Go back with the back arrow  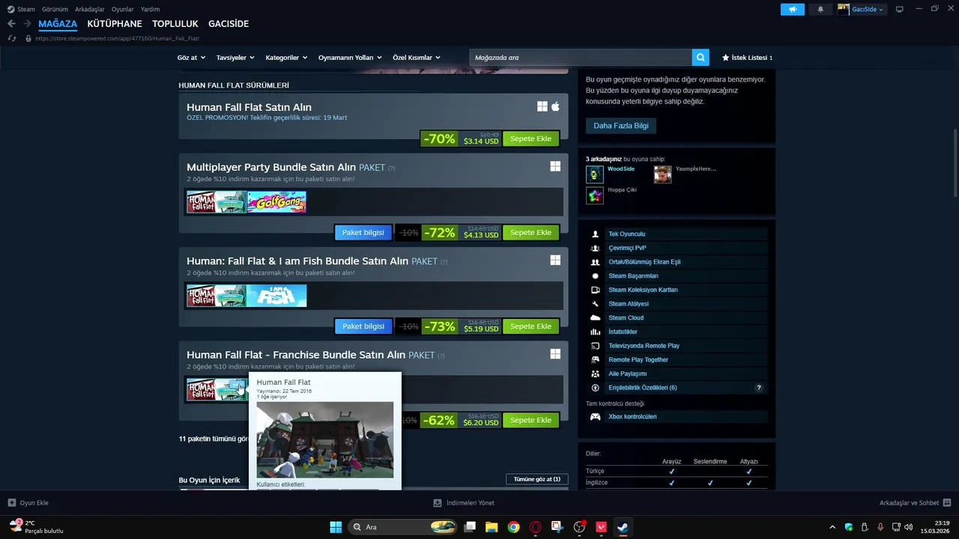pyautogui.click(x=11, y=24)
